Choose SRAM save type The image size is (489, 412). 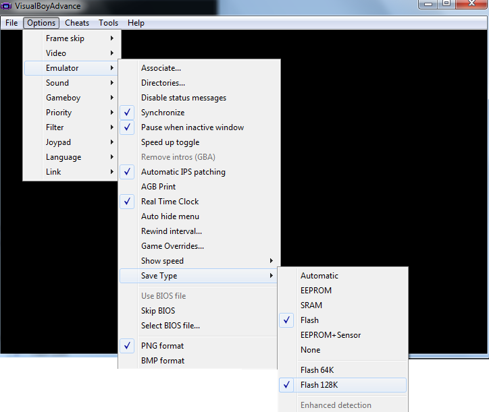[311, 305]
